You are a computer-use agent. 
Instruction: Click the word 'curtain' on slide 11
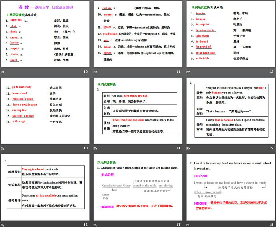[107, 8]
